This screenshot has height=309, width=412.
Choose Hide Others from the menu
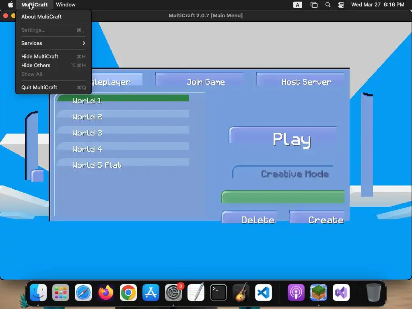tap(54, 66)
